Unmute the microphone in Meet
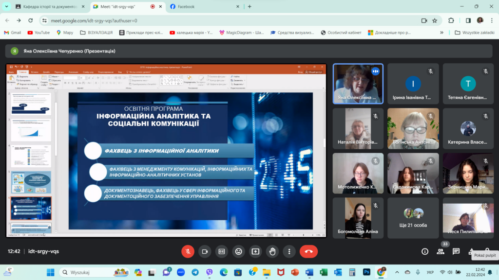Screen dimensions: 499x280 coord(188,251)
